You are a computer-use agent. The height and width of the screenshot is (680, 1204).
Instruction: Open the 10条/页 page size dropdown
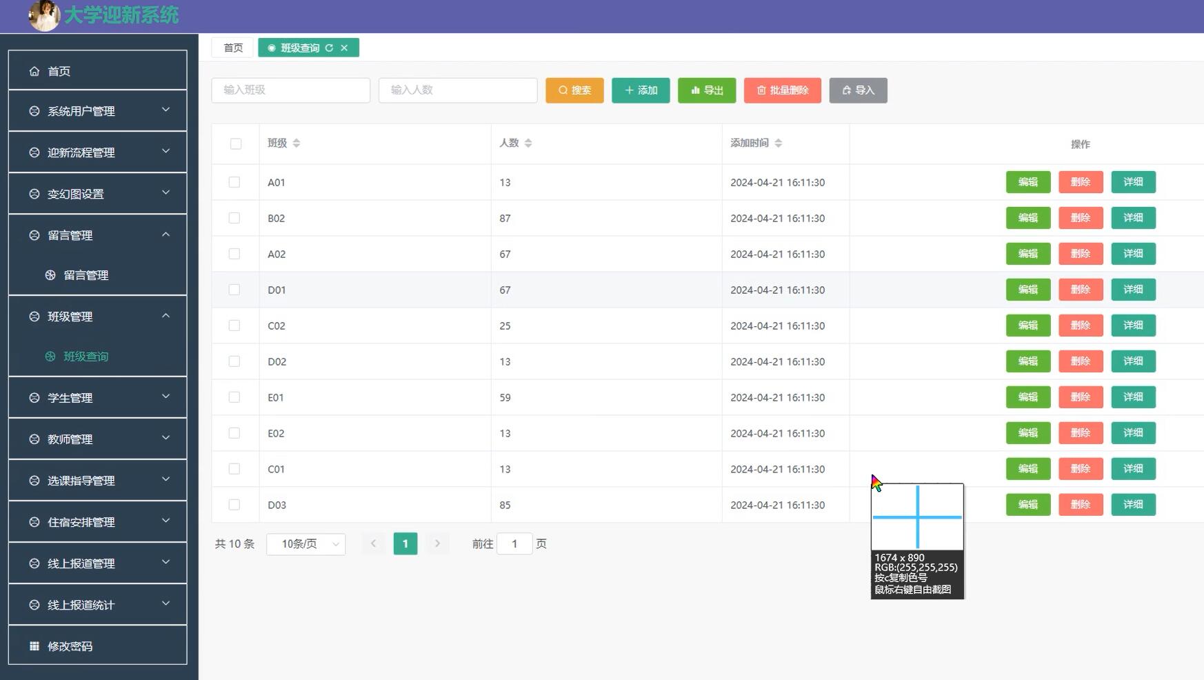click(306, 543)
